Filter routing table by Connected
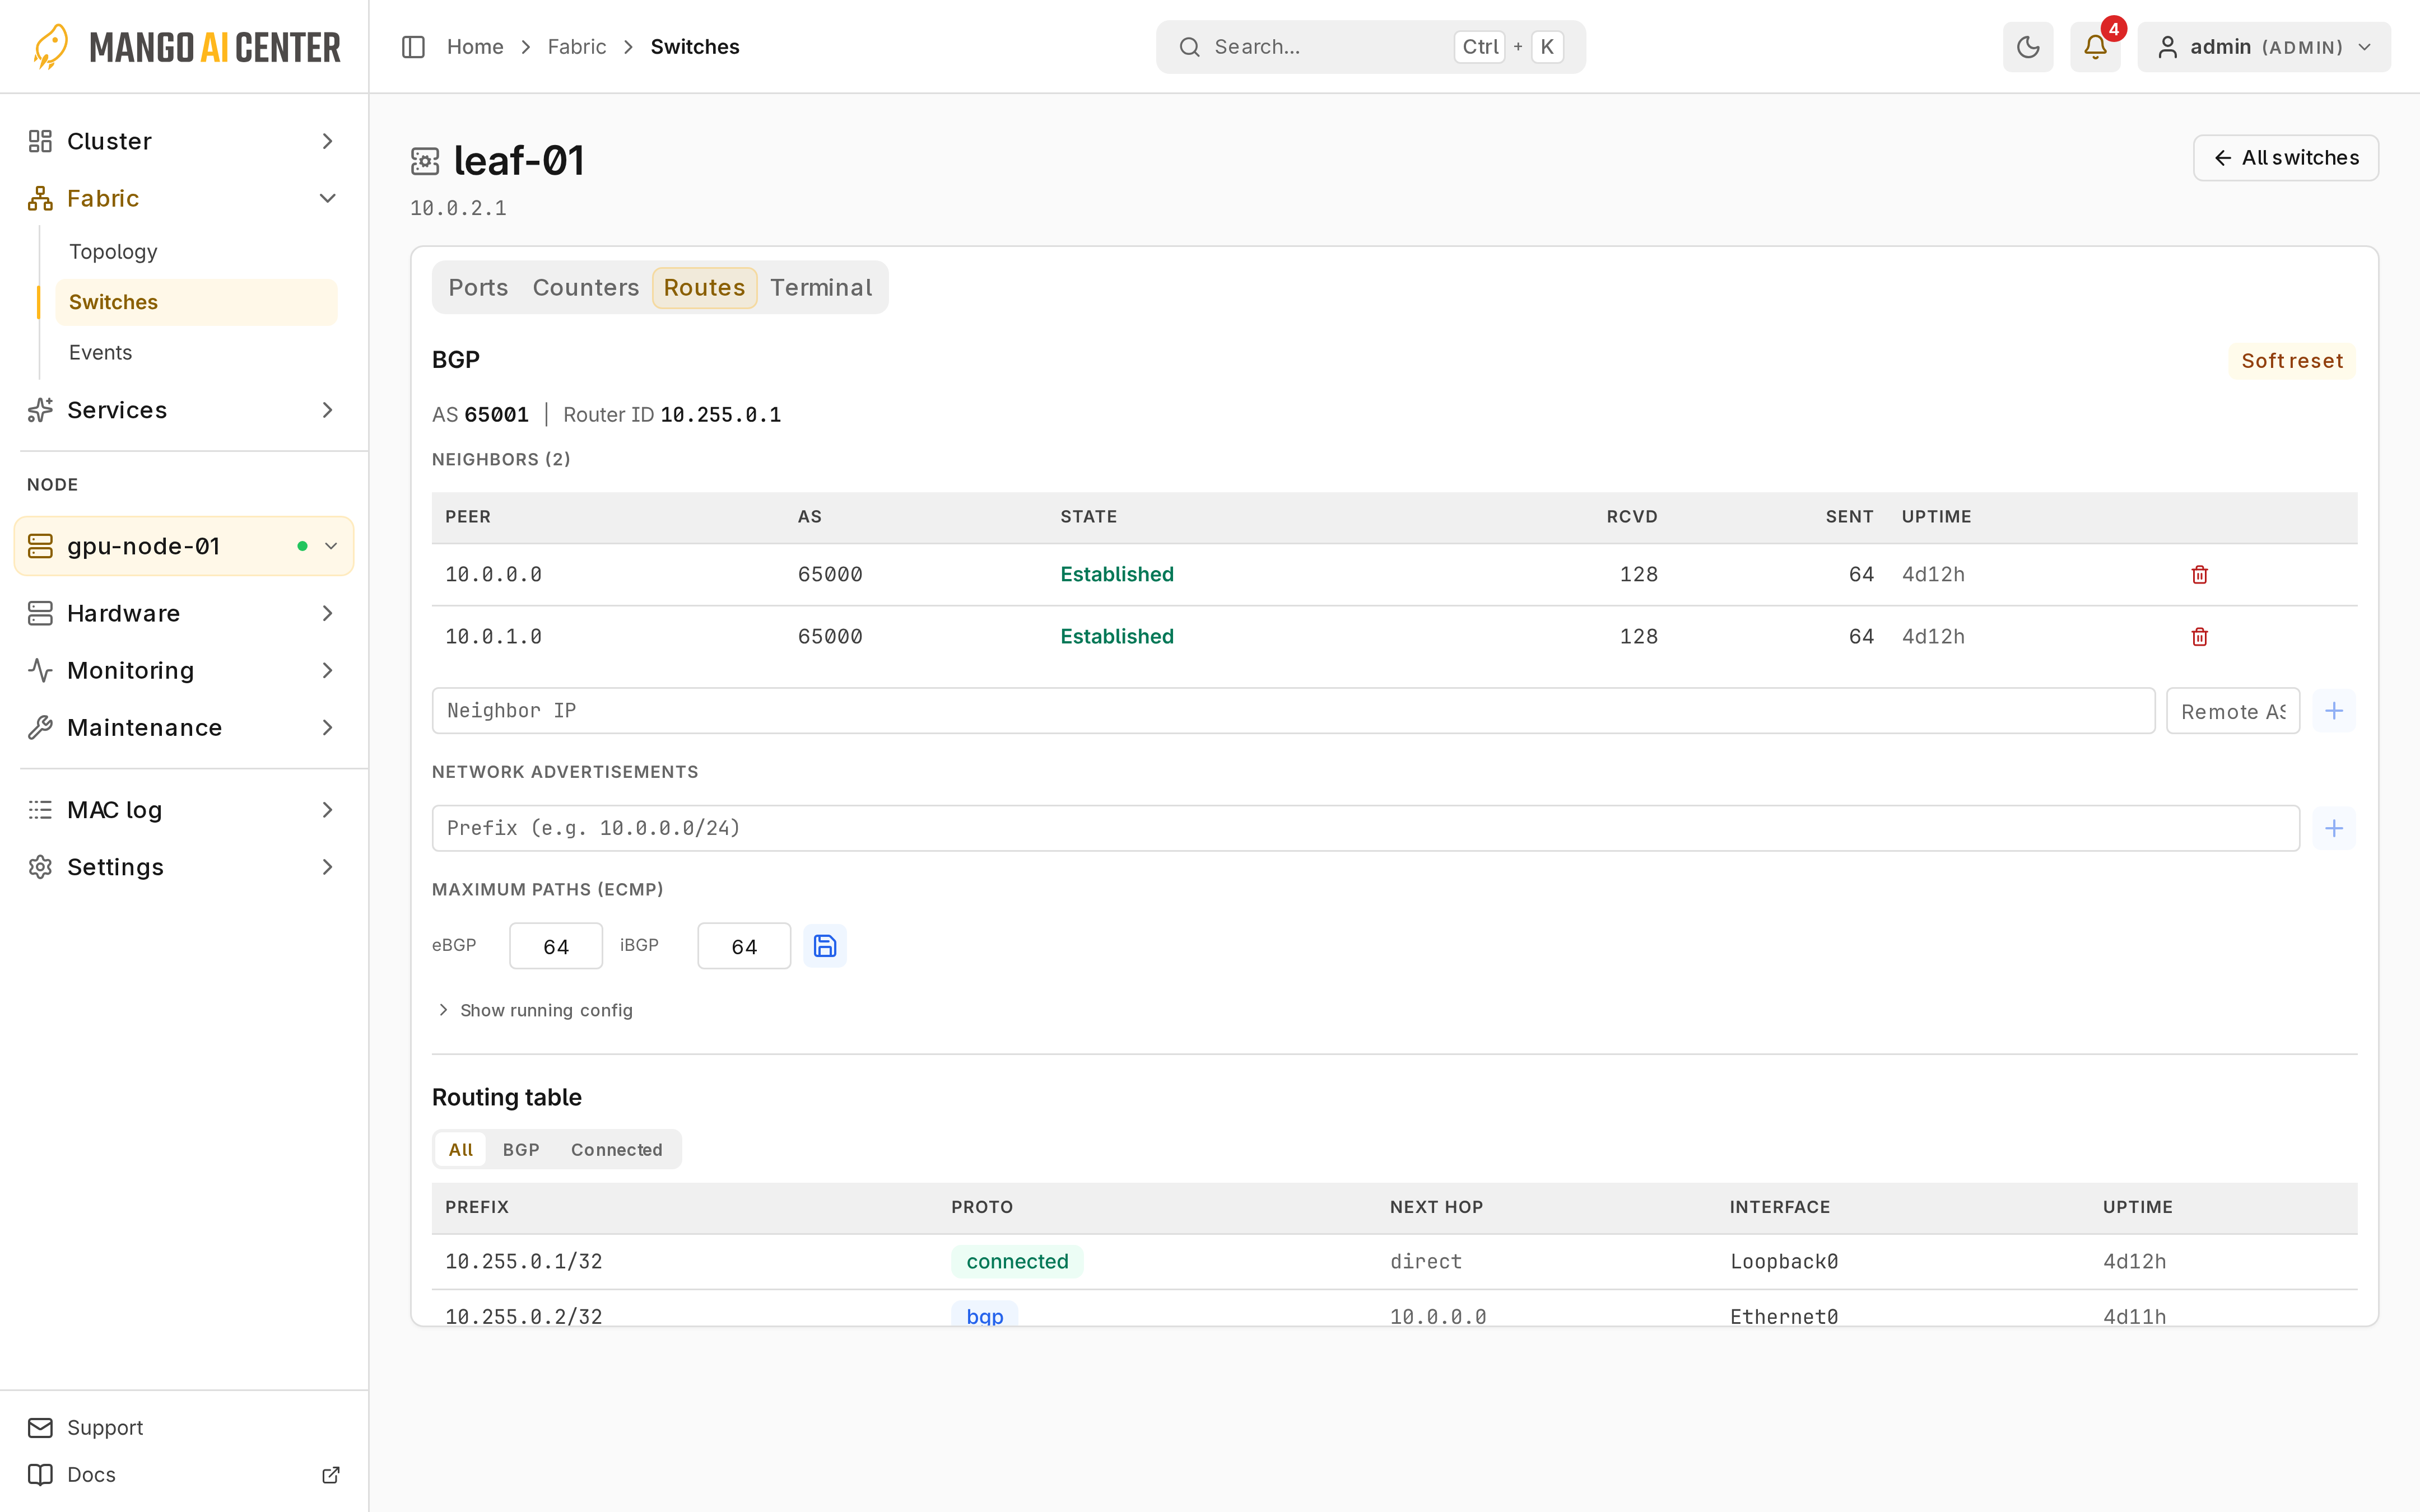The image size is (2420, 1512). [x=616, y=1150]
